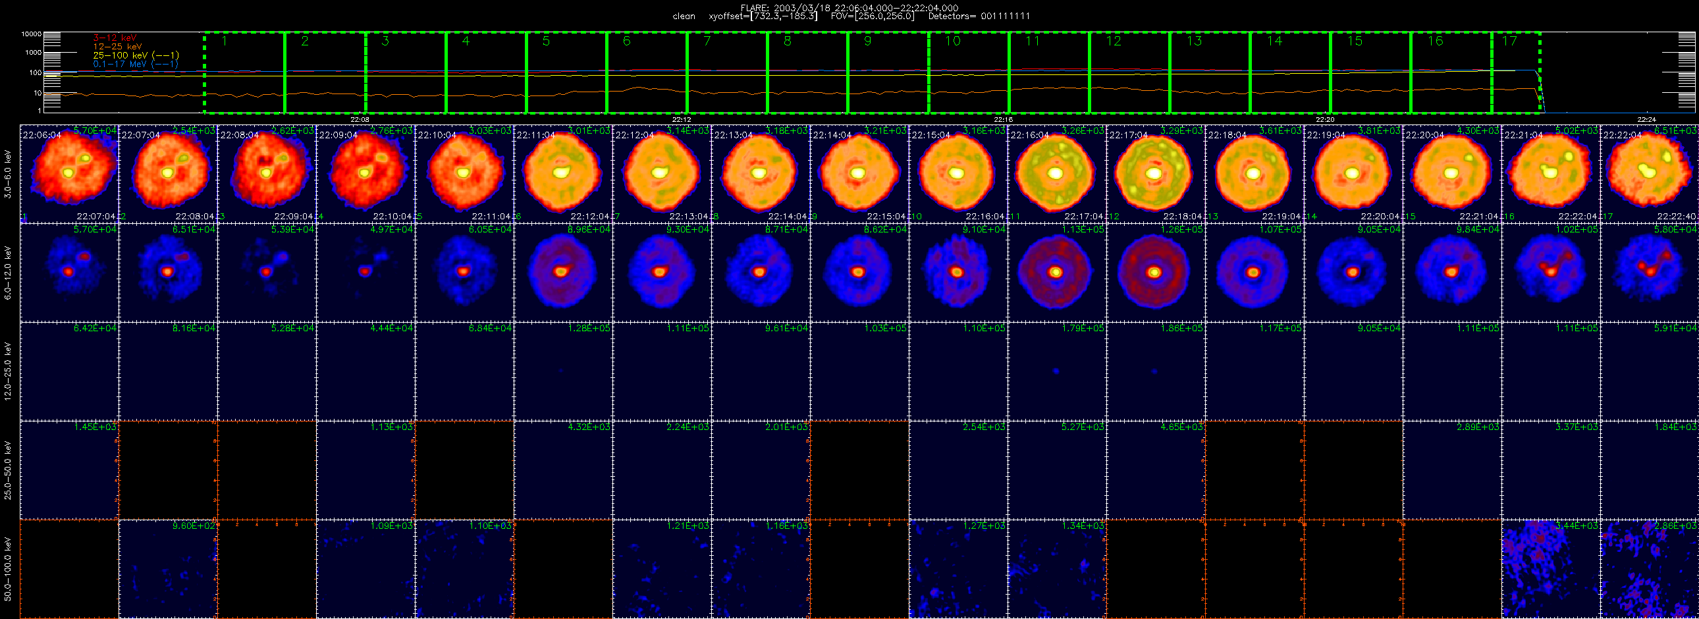Viewport: 1699px width, 619px height.
Task: Click the 3.0-6.0 keV row label
Action: click(x=8, y=174)
